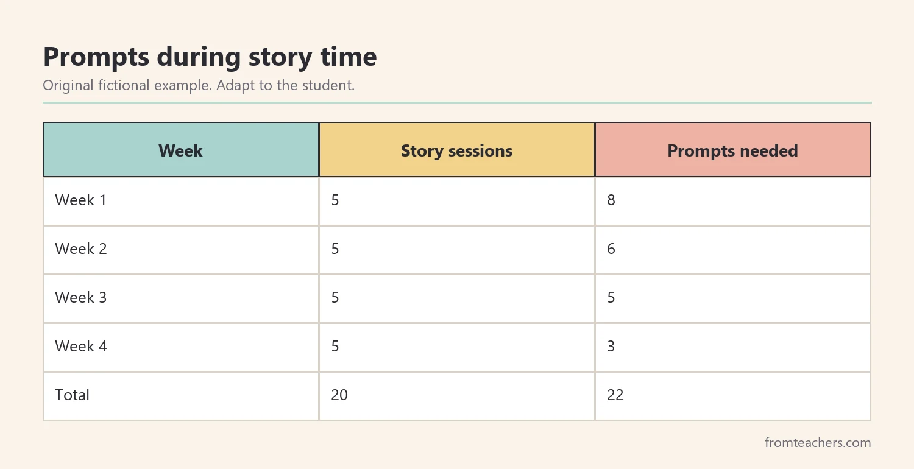Select the "Week 1" row label
914x469 pixels.
80,200
